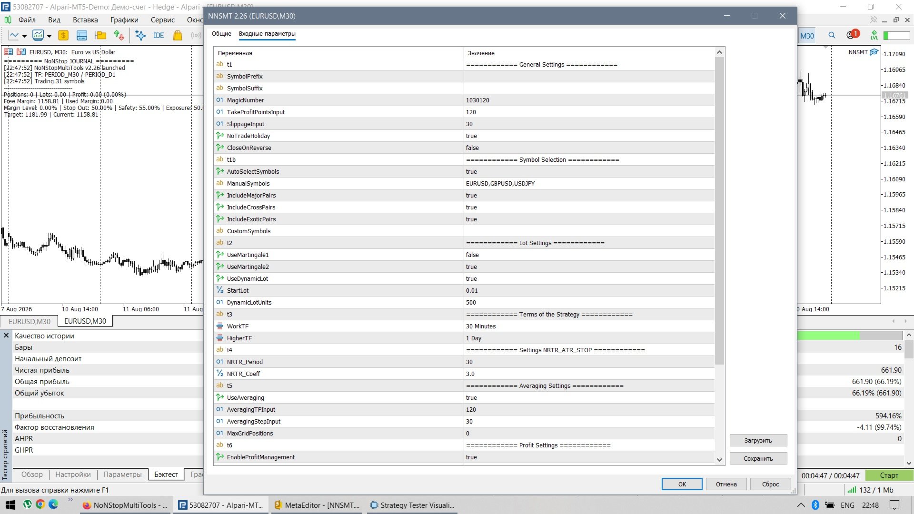914x514 pixels.
Task: Click the Сброс button
Action: [x=770, y=484]
